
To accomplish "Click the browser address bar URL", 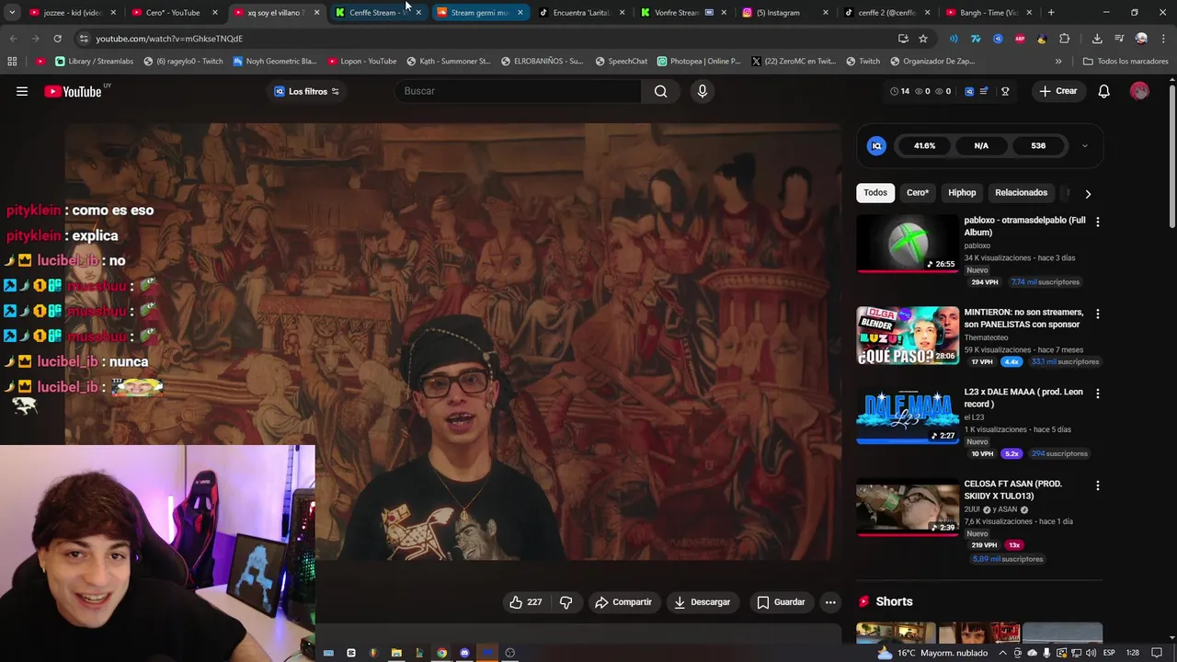I will (169, 39).
